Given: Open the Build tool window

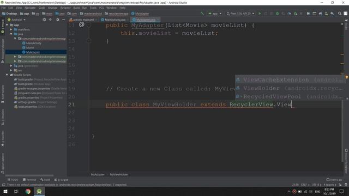Looking at the screenshot, I should (45, 180).
